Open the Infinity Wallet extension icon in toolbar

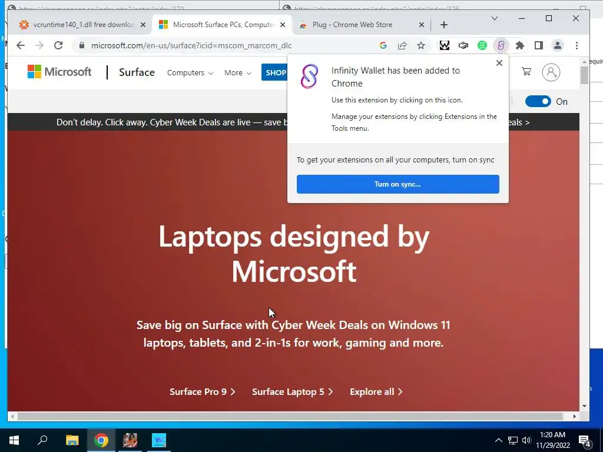(501, 45)
